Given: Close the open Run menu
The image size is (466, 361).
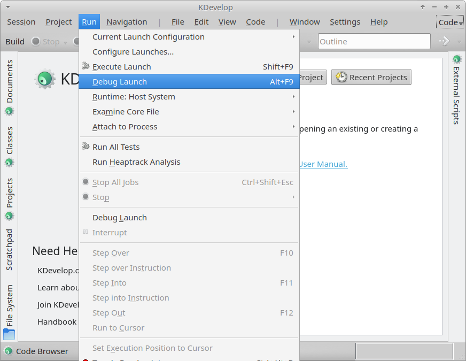Looking at the screenshot, I should (x=89, y=22).
